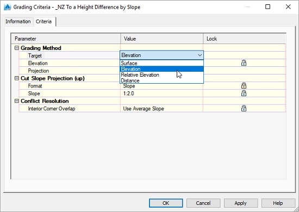Choose Relative Elevation from the list

(x=161, y=74)
